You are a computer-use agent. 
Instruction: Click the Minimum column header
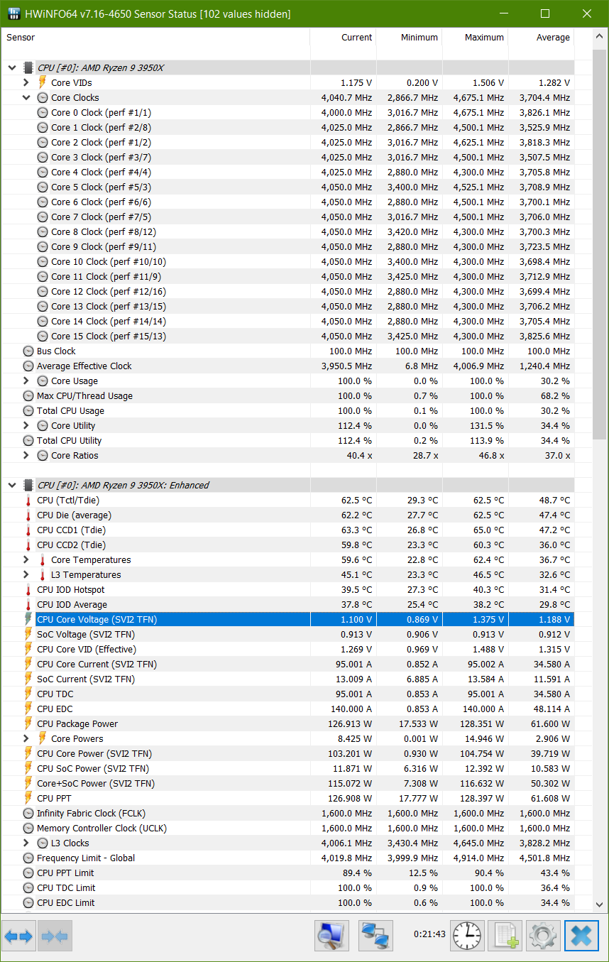(410, 38)
